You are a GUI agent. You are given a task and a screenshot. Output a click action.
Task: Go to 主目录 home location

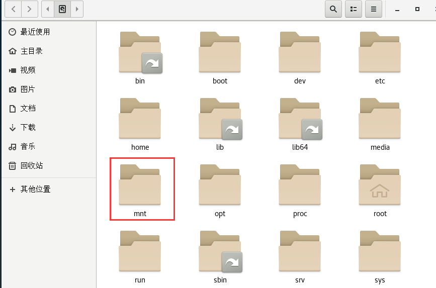click(x=31, y=51)
